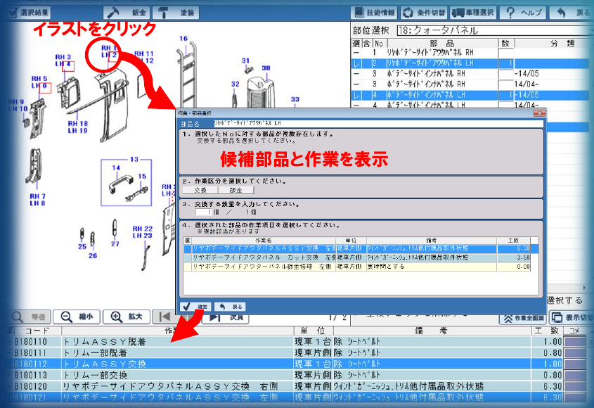The width and height of the screenshot is (594, 408).
Task: Open the 技術情報 technical info book
Action: coord(374,13)
